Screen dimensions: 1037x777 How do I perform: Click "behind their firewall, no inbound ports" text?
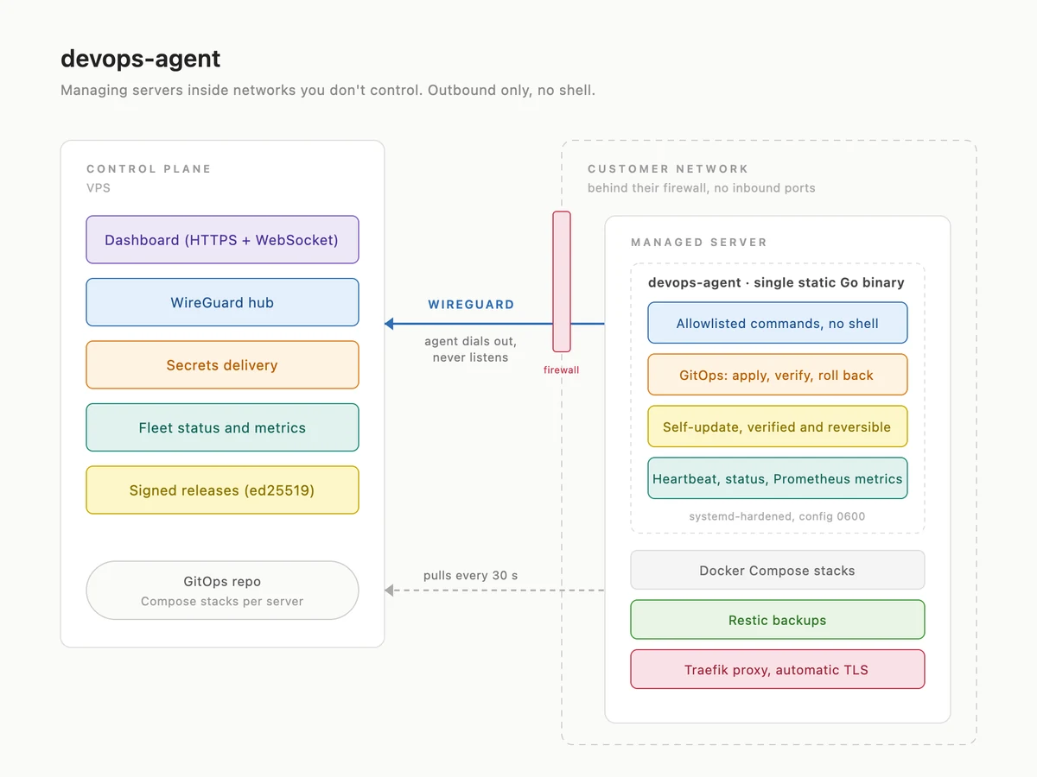[702, 188]
